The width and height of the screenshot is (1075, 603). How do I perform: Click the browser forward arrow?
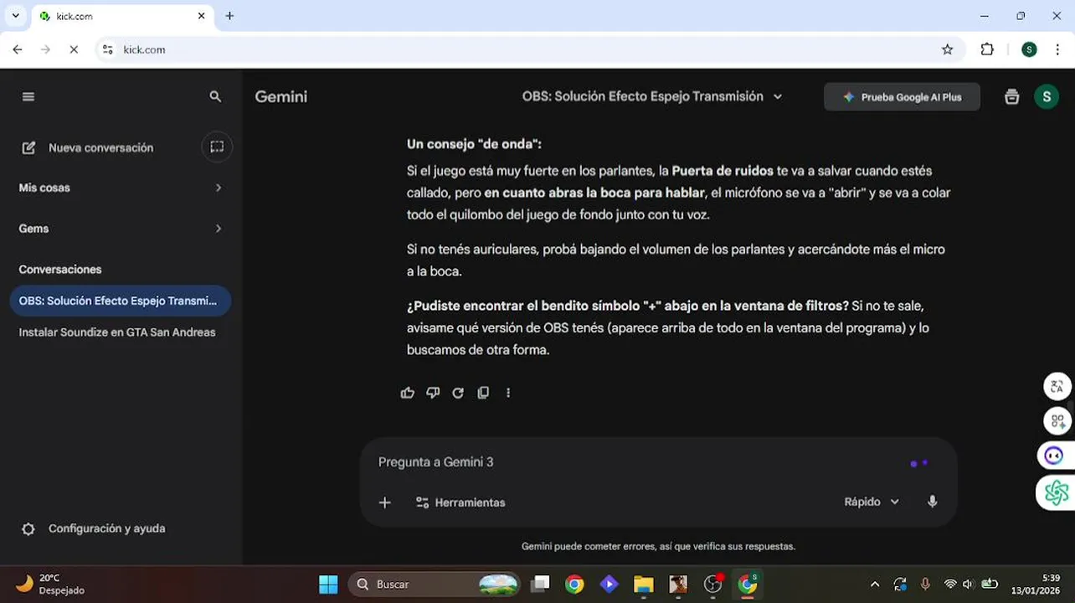click(45, 49)
